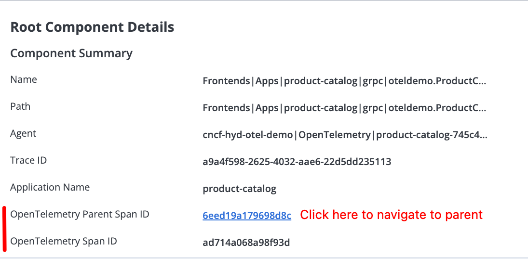Click the Root Component Details heading

92,27
